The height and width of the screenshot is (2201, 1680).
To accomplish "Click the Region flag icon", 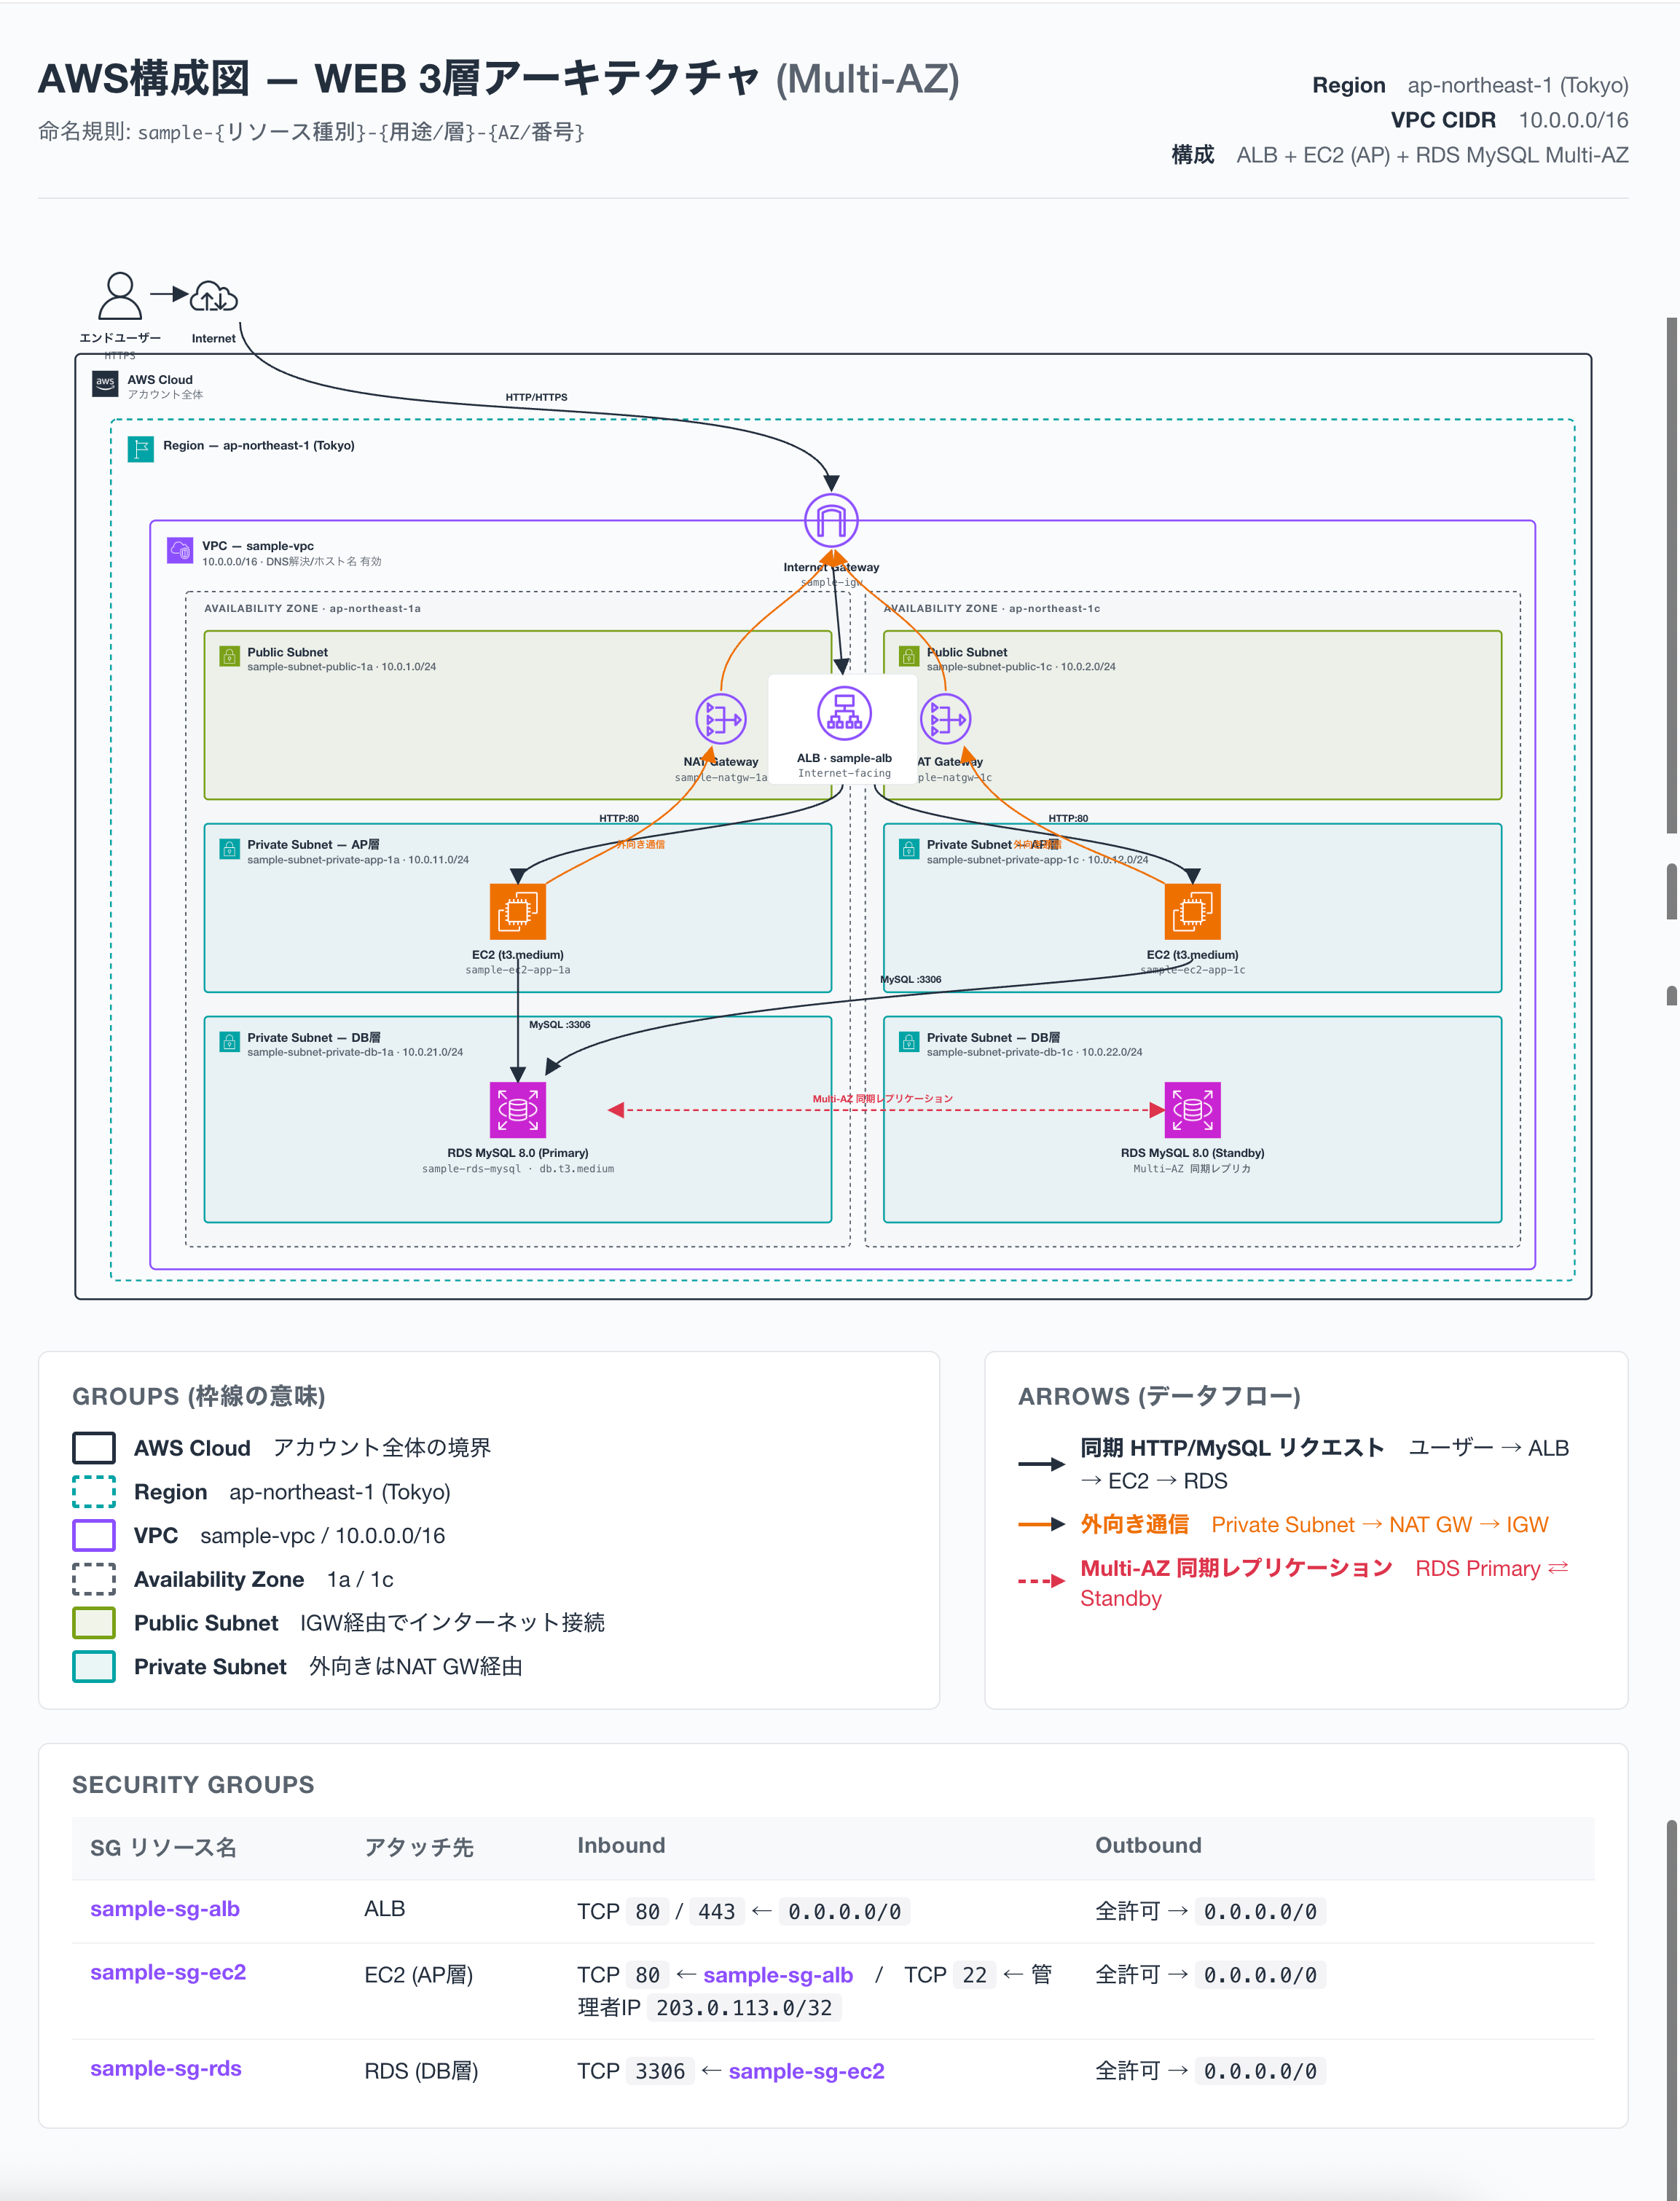I will [x=141, y=449].
